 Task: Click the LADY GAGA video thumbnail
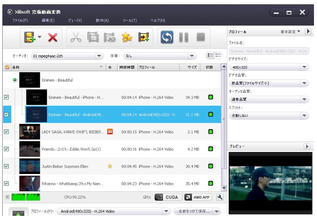29,132
